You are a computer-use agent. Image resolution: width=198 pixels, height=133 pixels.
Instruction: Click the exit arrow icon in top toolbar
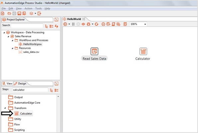(x=39, y=13)
